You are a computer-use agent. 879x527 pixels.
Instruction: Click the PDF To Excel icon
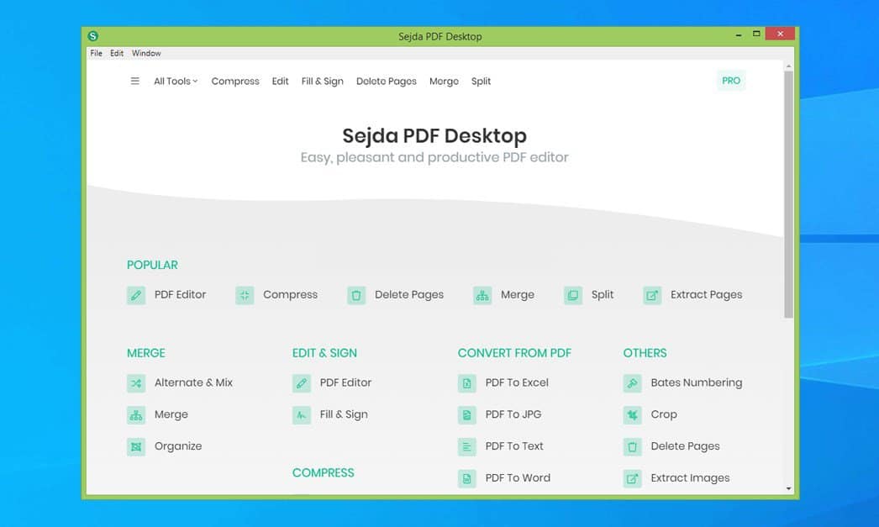click(466, 383)
